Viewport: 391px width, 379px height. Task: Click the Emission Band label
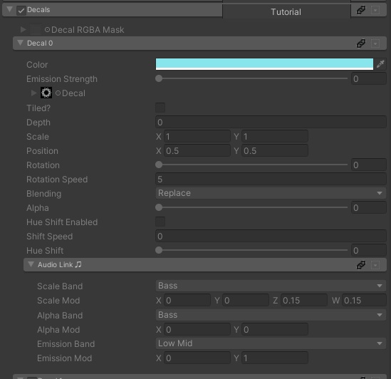click(66, 344)
